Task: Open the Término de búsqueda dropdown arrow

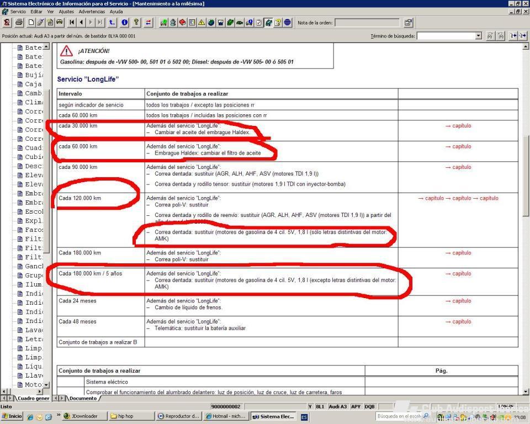Action: (x=478, y=35)
